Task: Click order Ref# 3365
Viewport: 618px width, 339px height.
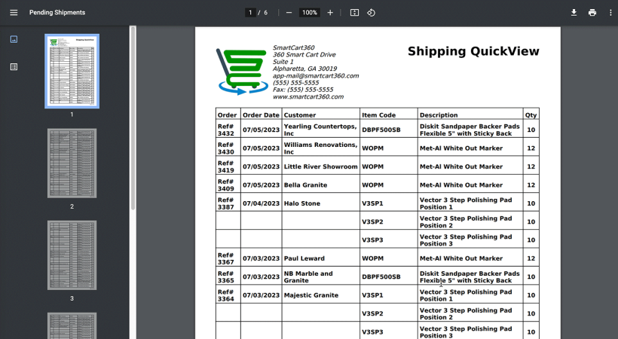Action: coord(226,276)
